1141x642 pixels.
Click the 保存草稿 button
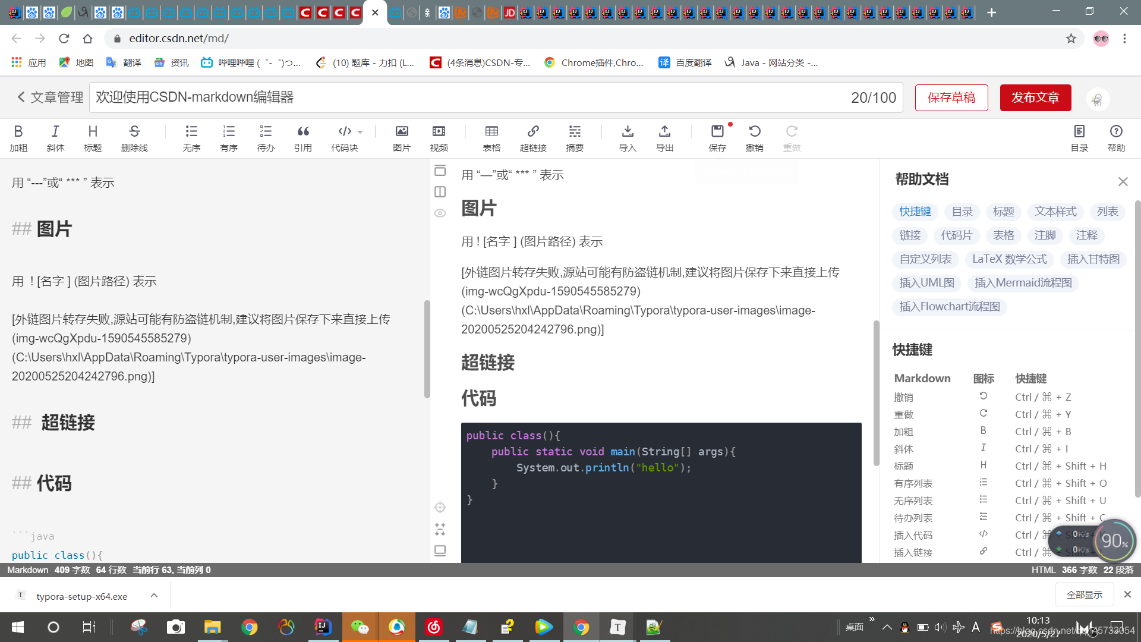(952, 96)
